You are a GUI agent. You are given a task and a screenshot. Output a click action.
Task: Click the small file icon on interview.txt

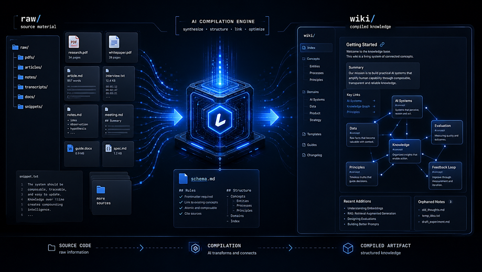click(x=108, y=71)
